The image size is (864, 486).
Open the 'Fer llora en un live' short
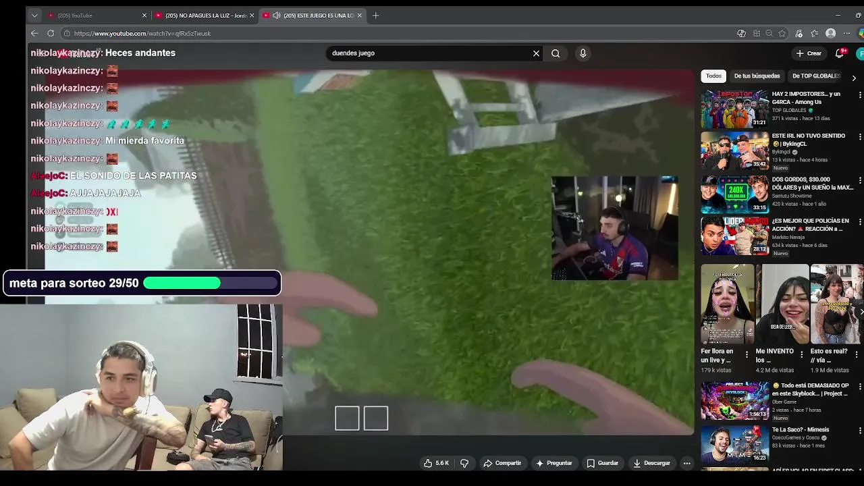[x=727, y=304]
